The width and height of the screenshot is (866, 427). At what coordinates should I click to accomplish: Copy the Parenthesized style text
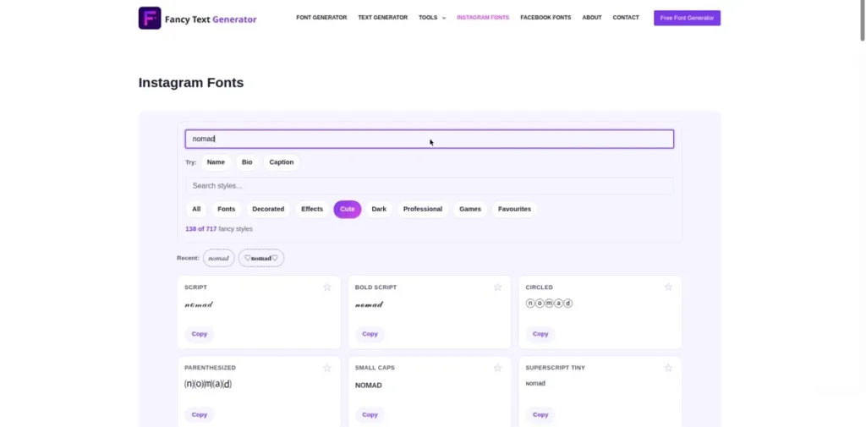[200, 415]
